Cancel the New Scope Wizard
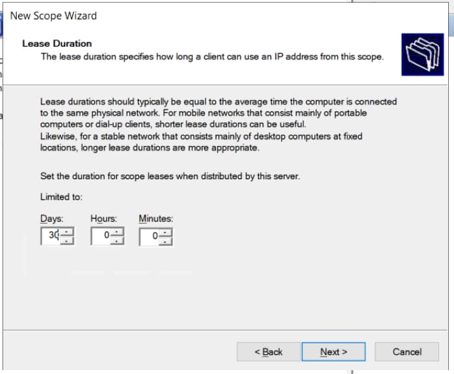This screenshot has width=454, height=374. 407,352
